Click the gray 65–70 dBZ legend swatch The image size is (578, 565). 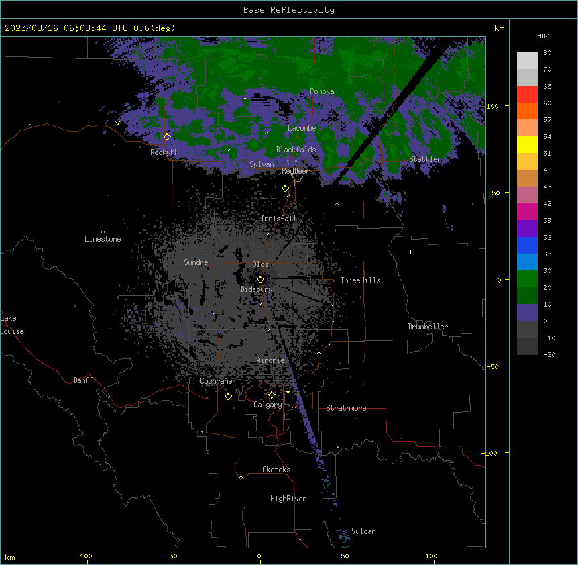click(527, 77)
